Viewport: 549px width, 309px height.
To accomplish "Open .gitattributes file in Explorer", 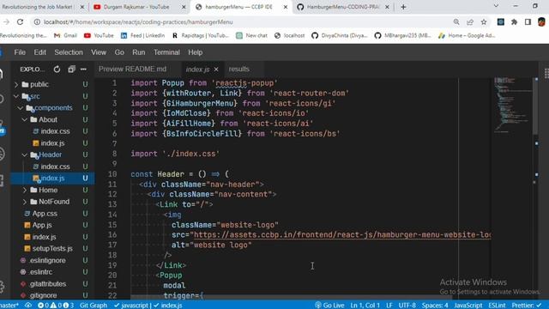I will pos(49,284).
